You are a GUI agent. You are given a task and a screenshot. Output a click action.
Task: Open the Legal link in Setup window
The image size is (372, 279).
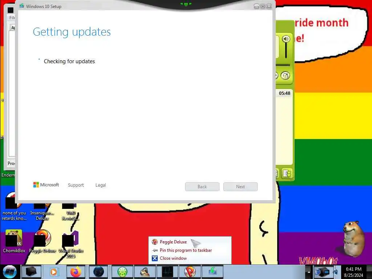coord(101,185)
